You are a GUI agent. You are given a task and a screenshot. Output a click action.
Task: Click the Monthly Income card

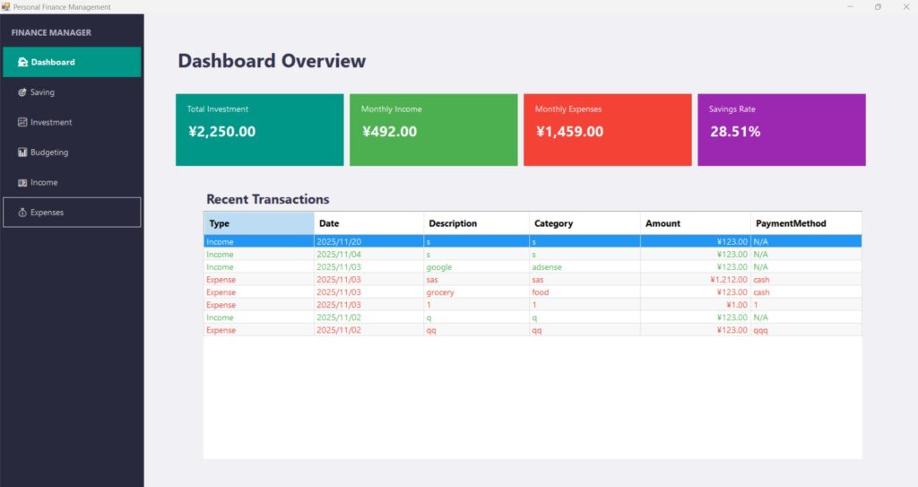pos(433,129)
